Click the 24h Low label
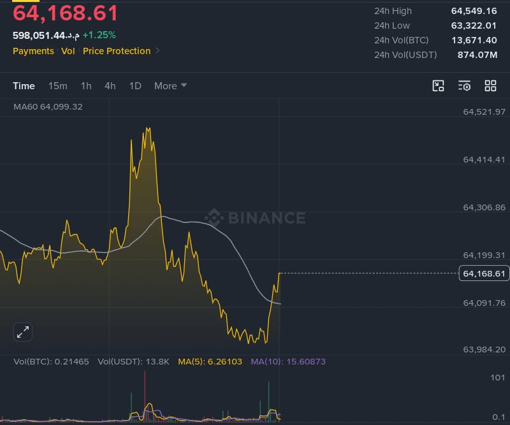Screen dimensions: 510x425 [392, 25]
